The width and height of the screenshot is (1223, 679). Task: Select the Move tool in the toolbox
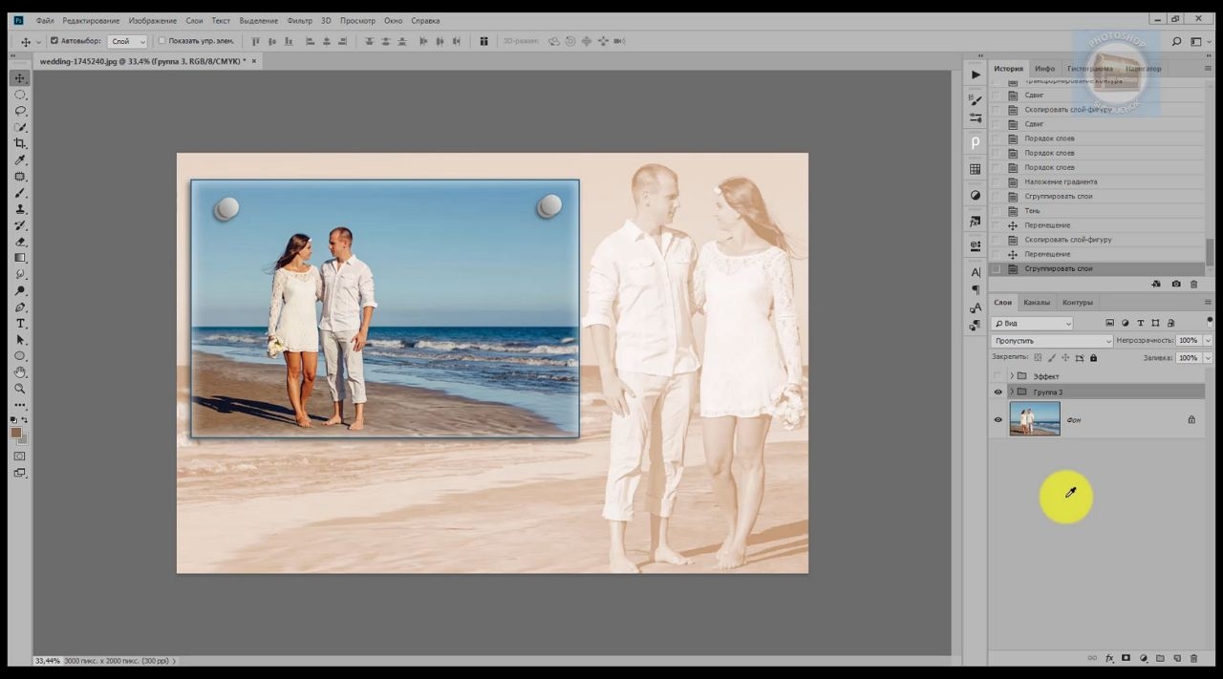click(x=20, y=78)
